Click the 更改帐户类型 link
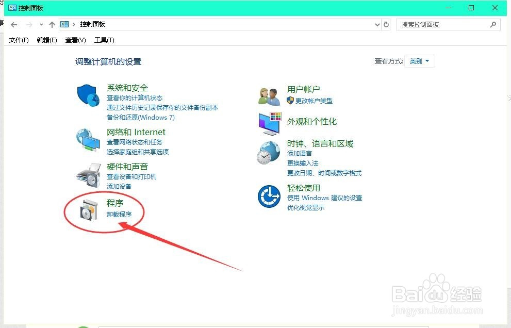Viewport: 511px width, 328px height. 314,101
